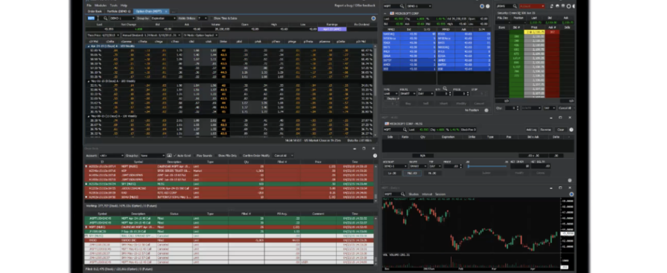Click Report a bug / Offer feedback link

355,5
